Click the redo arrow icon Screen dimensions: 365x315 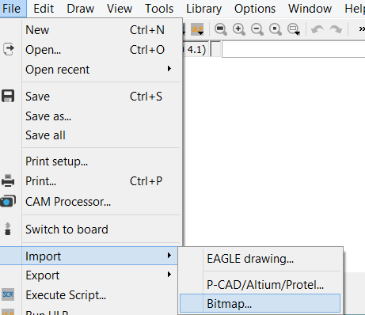(x=336, y=29)
